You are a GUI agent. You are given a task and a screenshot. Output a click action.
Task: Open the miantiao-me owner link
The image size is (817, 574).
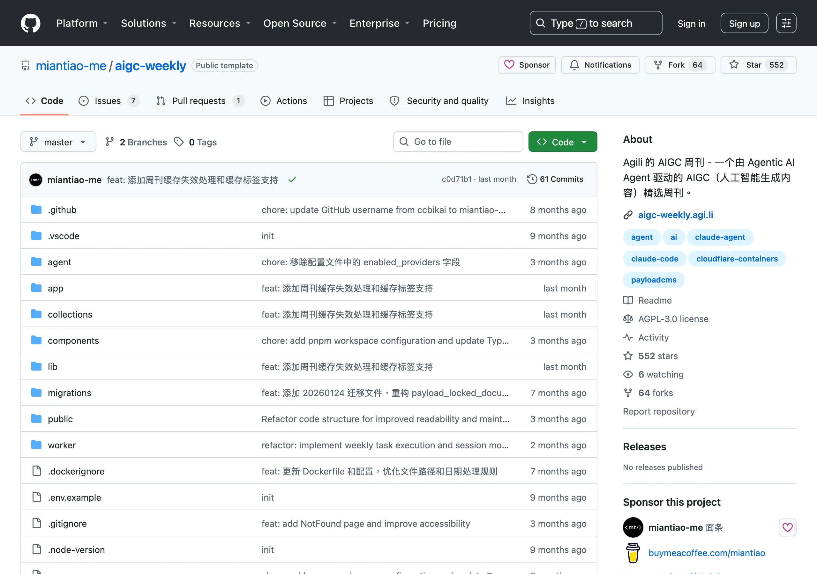click(71, 65)
